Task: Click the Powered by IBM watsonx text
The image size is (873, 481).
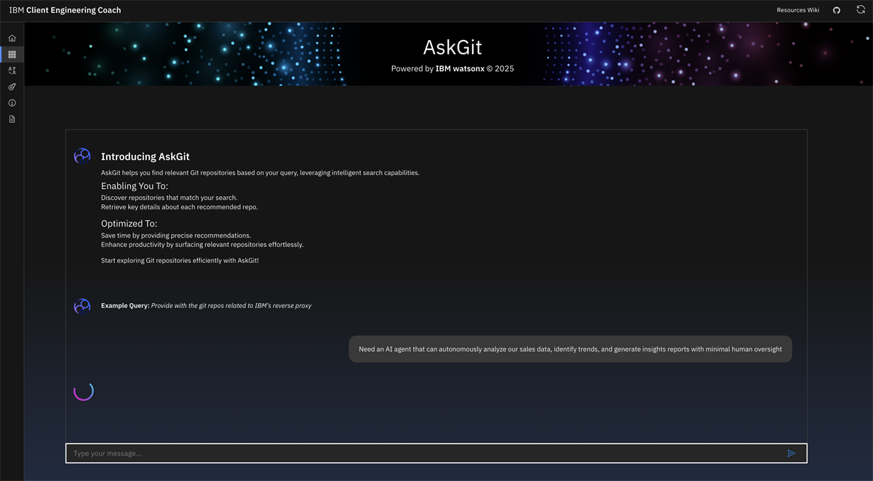Action: [x=453, y=69]
